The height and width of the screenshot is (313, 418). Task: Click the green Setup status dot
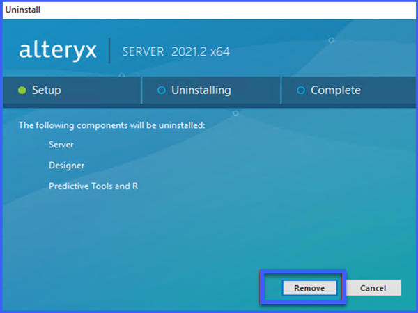(22, 90)
